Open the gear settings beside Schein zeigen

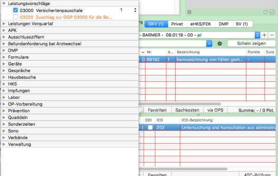(x=220, y=43)
